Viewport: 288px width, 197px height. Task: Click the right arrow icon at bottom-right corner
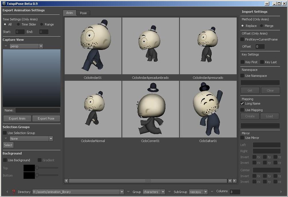281,192
